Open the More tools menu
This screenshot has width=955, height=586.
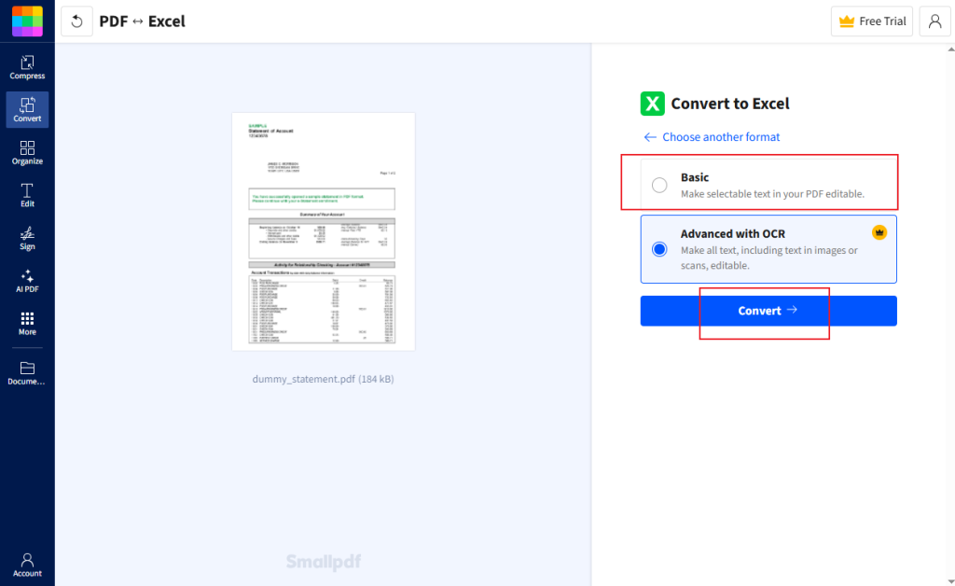[27, 324]
